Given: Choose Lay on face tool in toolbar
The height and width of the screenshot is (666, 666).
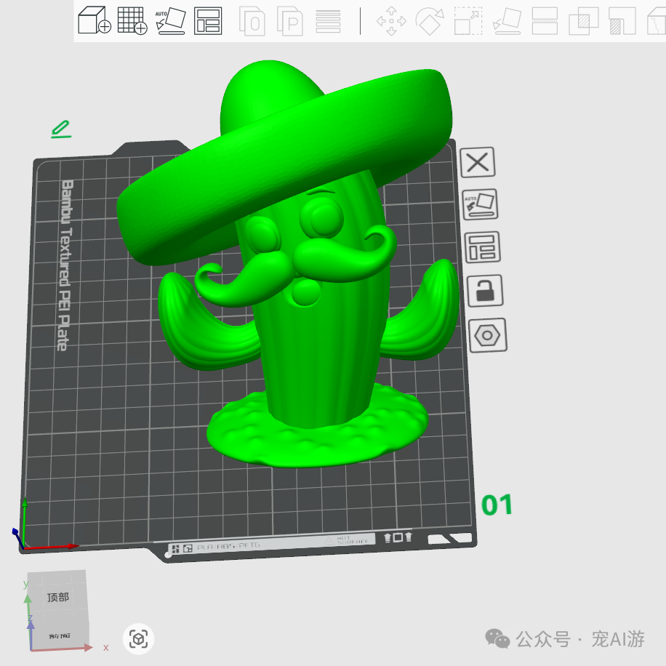Looking at the screenshot, I should click(x=507, y=21).
